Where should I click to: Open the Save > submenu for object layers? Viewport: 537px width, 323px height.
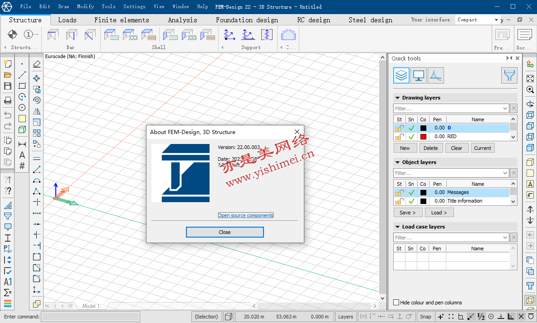click(x=408, y=213)
